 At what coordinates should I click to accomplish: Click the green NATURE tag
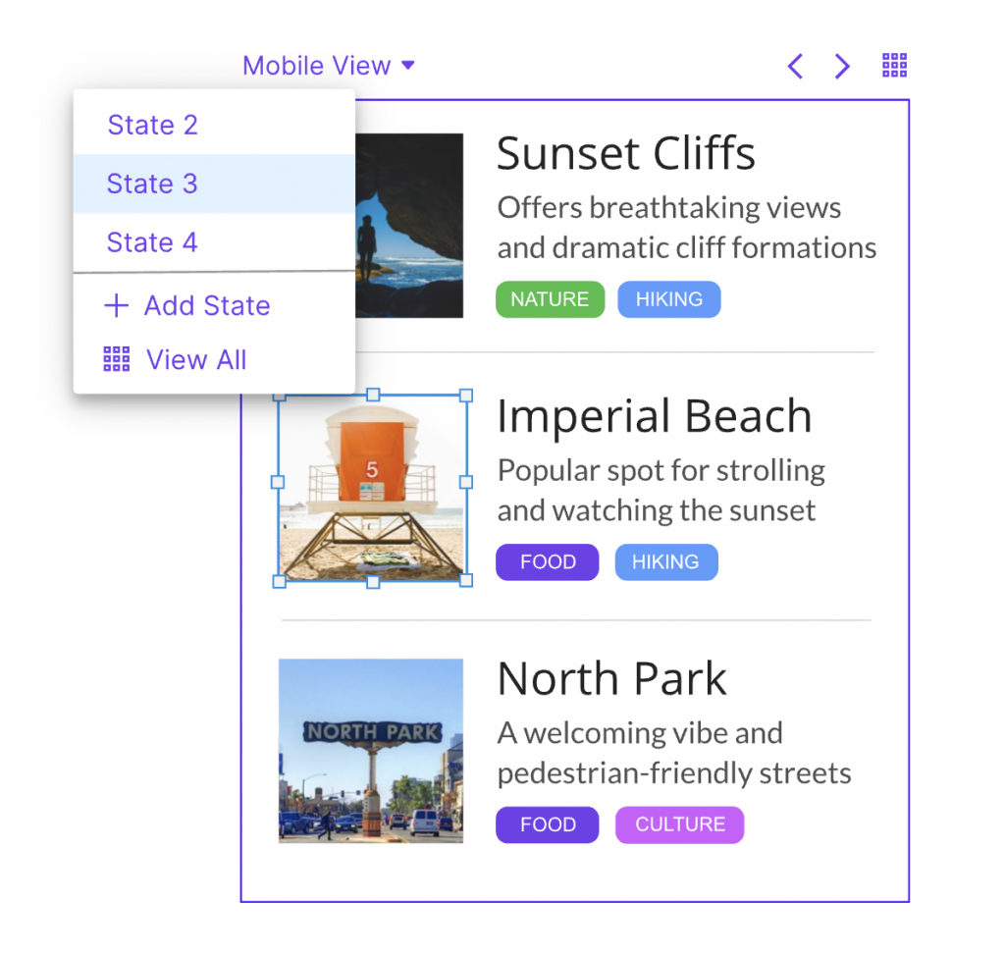click(549, 300)
